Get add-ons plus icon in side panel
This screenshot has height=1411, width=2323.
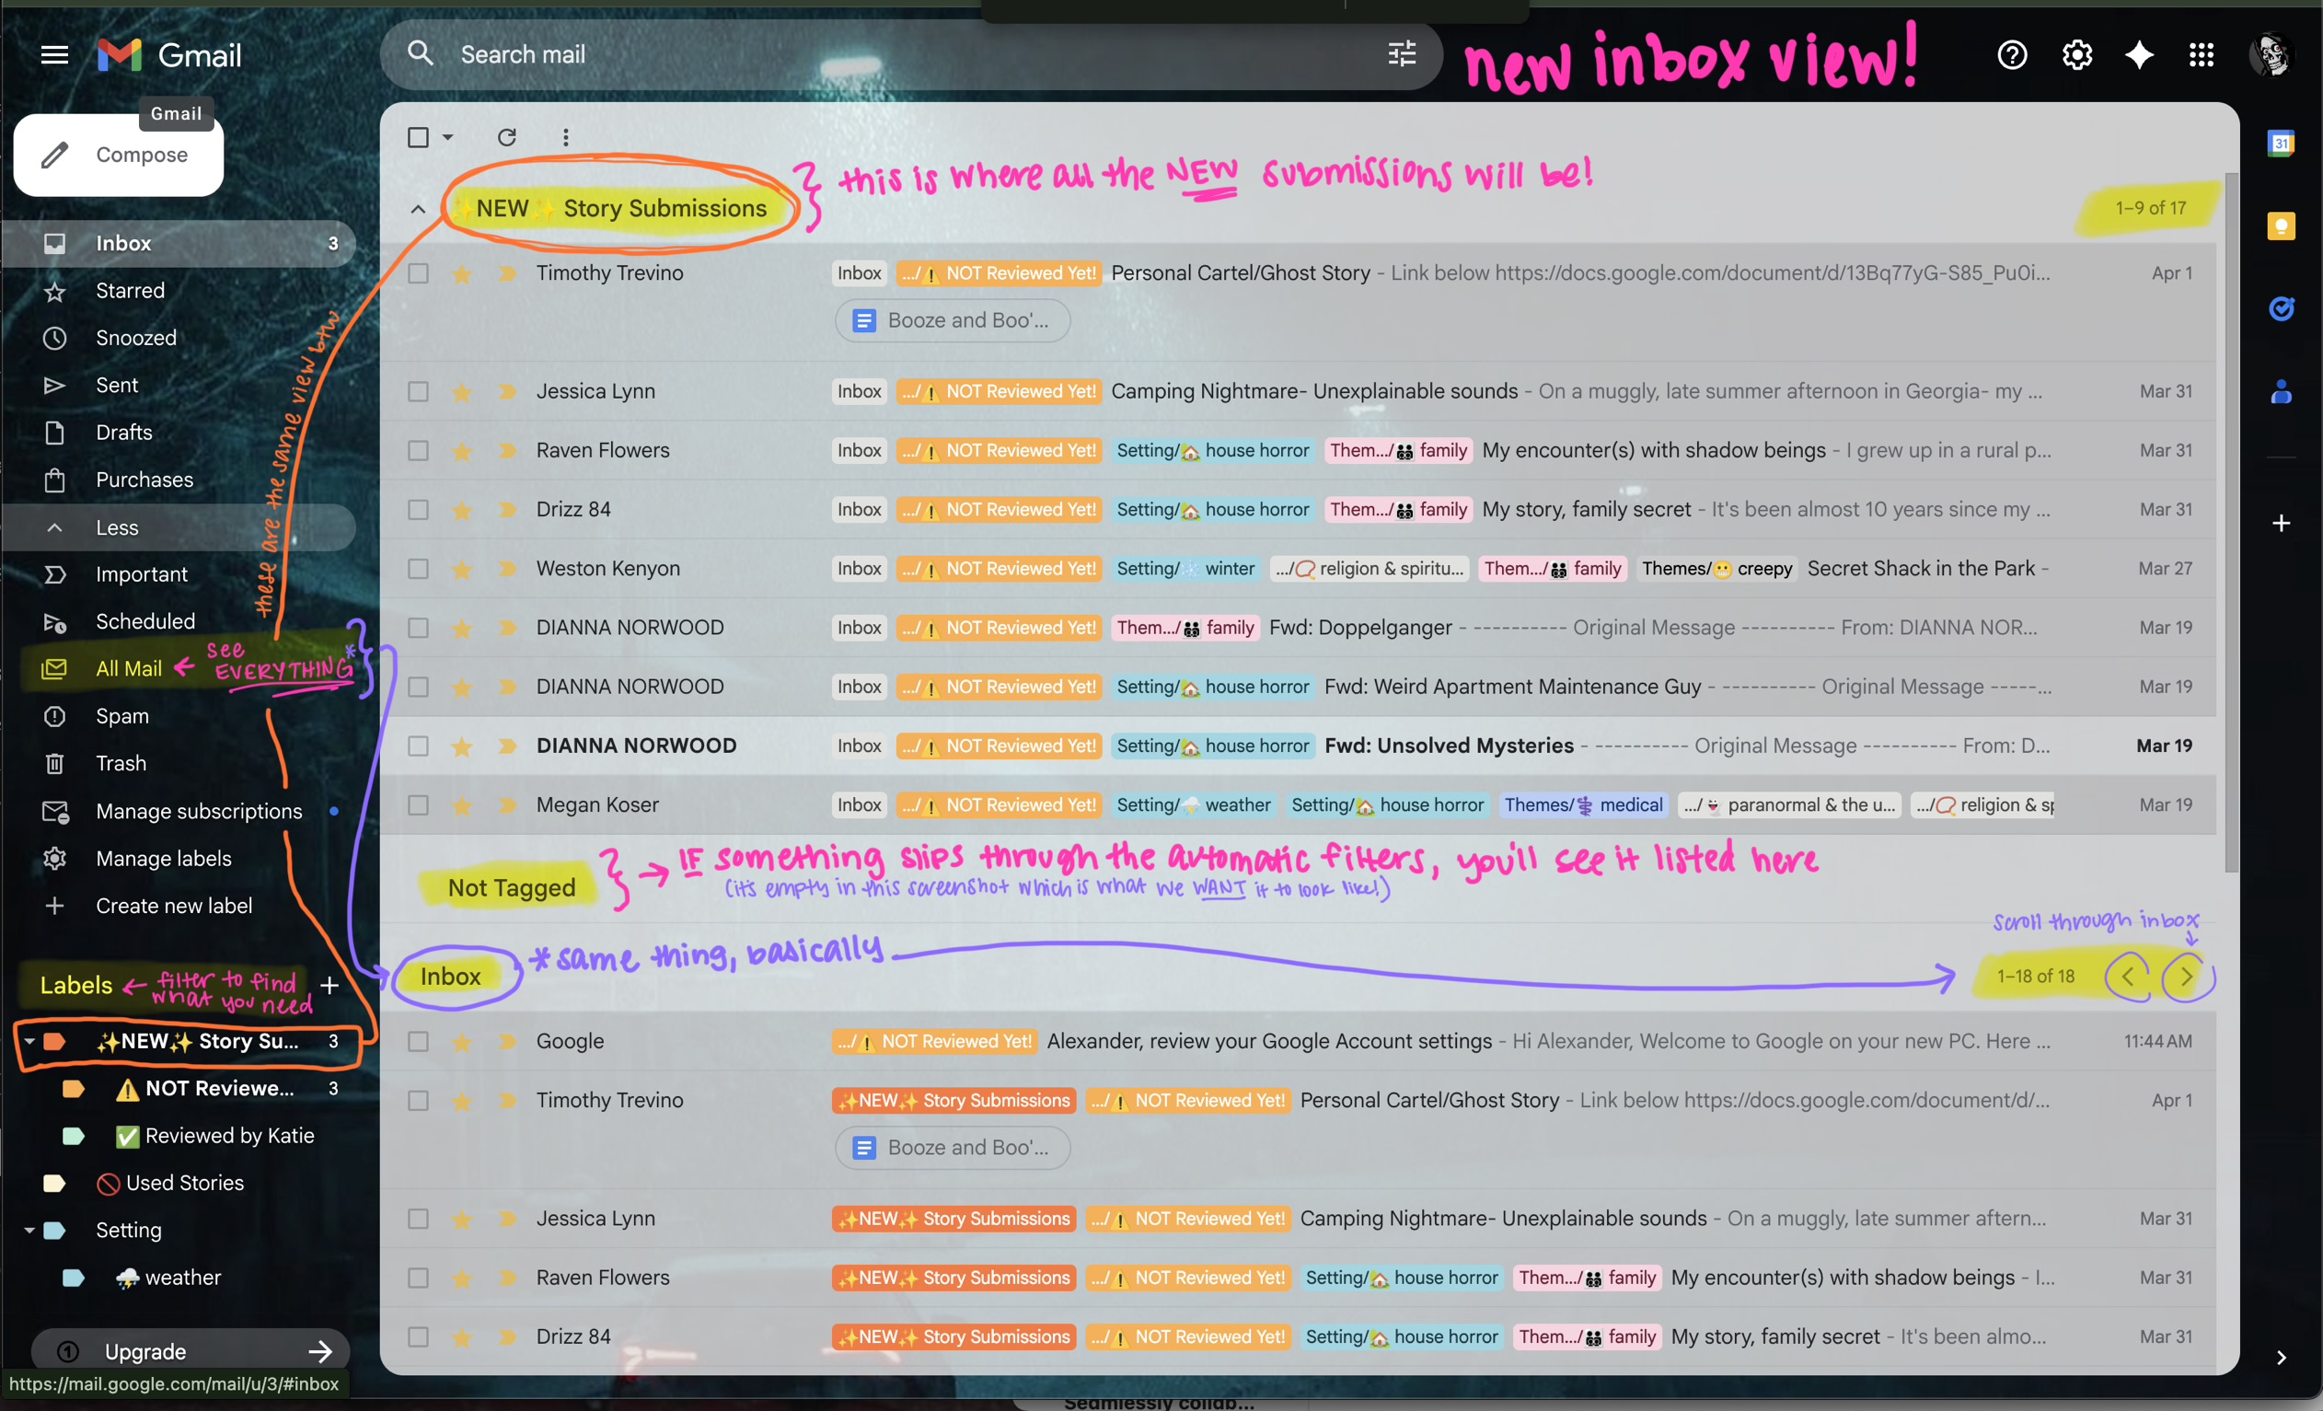coord(2281,523)
